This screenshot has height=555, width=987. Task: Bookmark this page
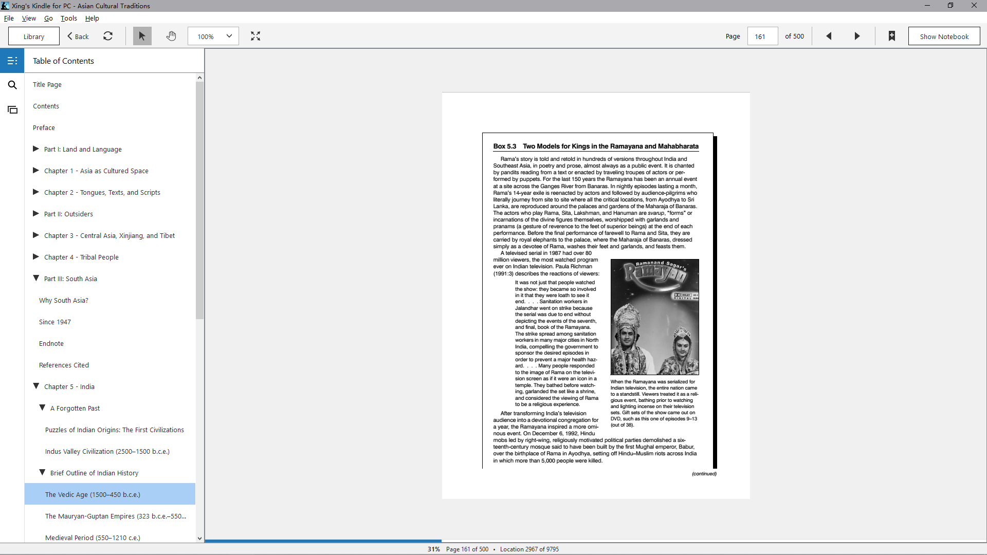(x=892, y=36)
